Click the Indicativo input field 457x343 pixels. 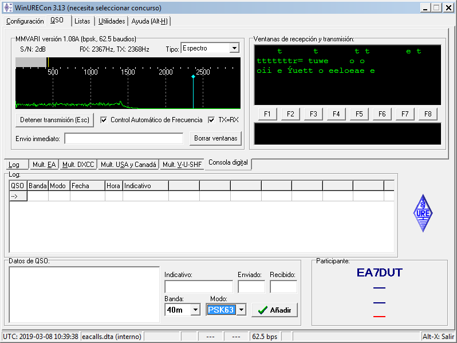tap(198, 287)
